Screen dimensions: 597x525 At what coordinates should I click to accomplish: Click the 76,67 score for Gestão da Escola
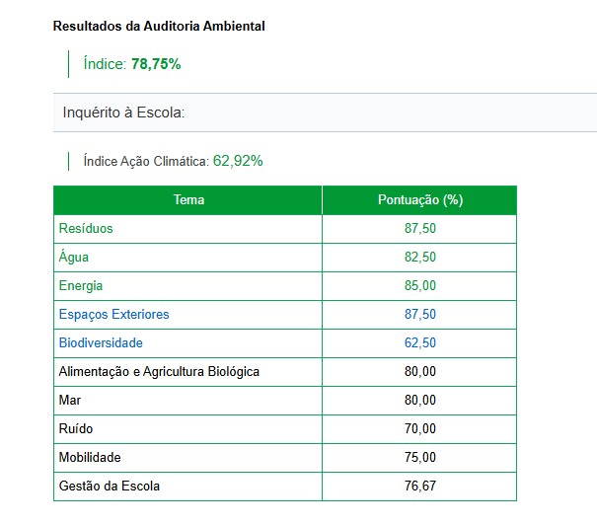(420, 486)
